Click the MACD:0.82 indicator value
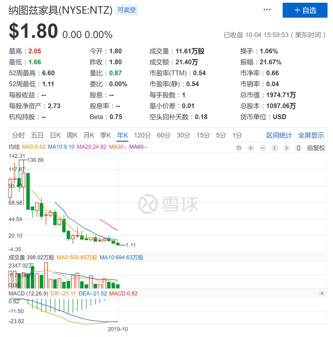 pos(123,294)
